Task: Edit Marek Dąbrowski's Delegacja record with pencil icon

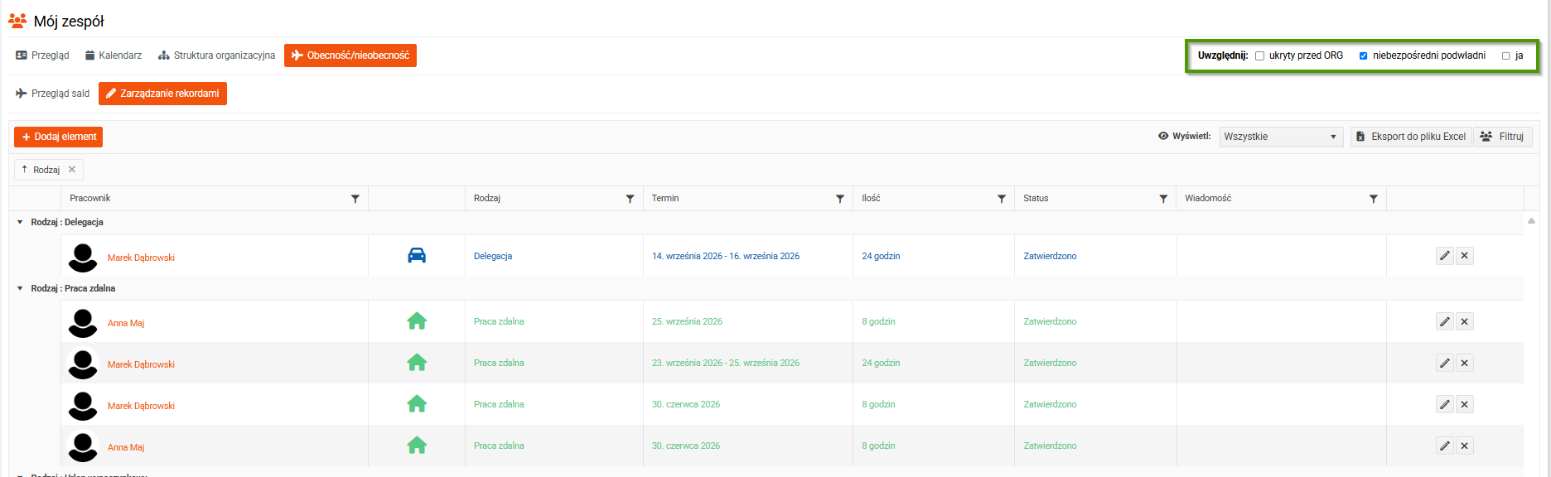Action: pos(1445,256)
